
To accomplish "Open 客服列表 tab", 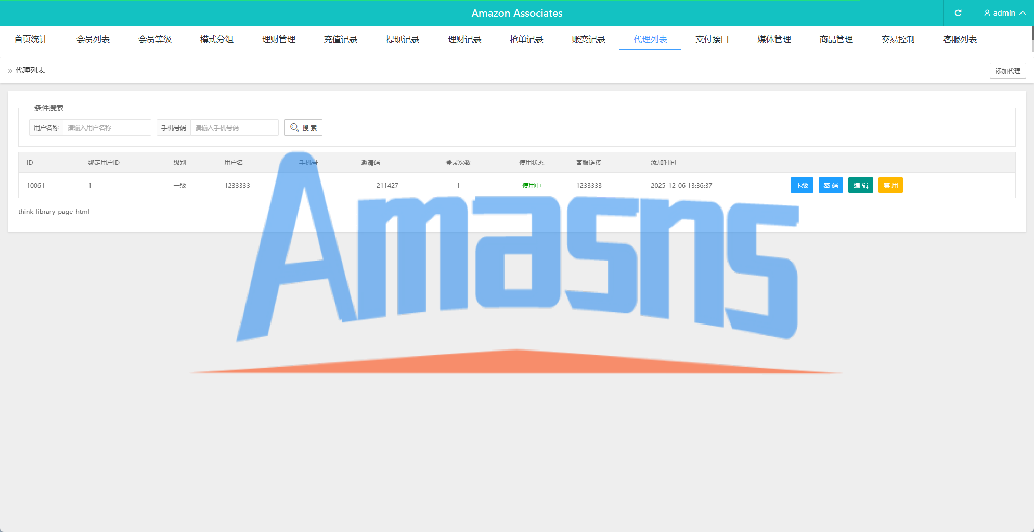I will coord(960,40).
